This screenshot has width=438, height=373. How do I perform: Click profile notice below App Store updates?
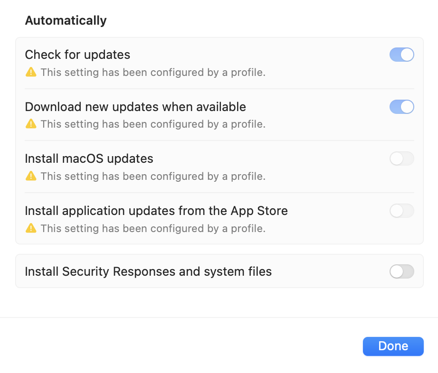(153, 228)
